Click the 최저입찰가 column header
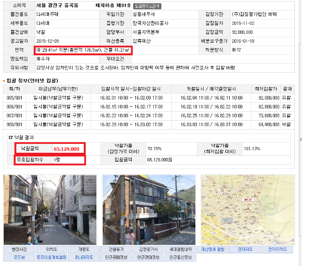This screenshot has height=266, width=316. point(266,89)
